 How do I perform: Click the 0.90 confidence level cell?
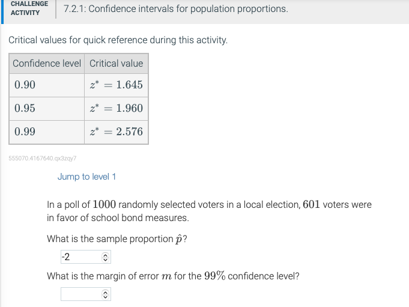[x=25, y=85]
